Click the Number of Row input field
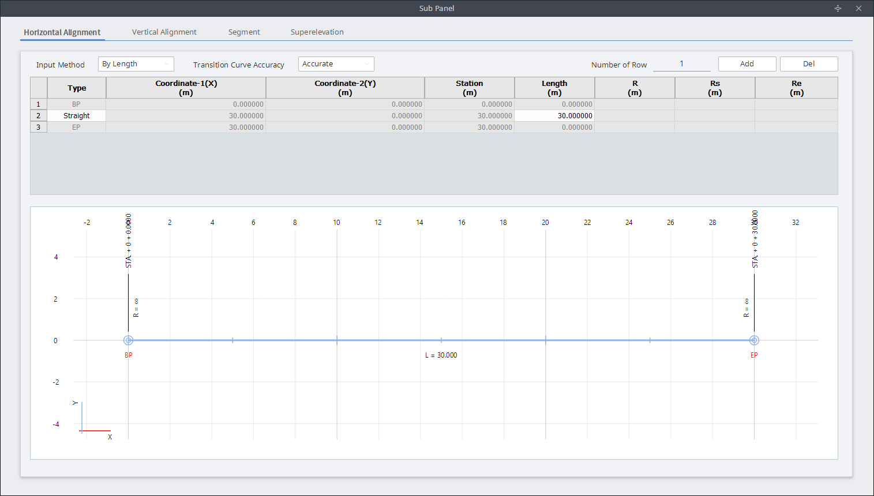The image size is (874, 496). coord(682,64)
